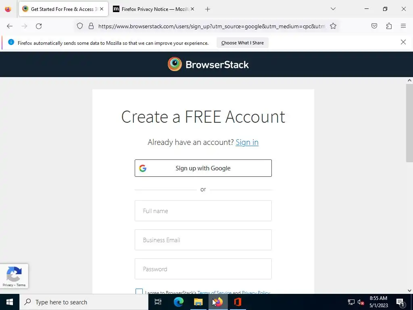Image resolution: width=413 pixels, height=310 pixels.
Task: Focus the Password field
Action: pyautogui.click(x=203, y=269)
